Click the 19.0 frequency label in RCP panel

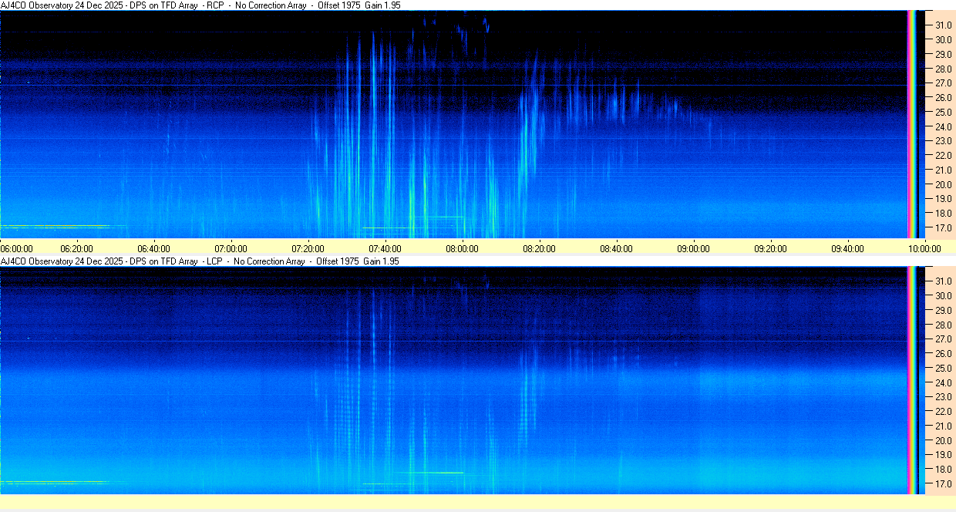pos(943,200)
